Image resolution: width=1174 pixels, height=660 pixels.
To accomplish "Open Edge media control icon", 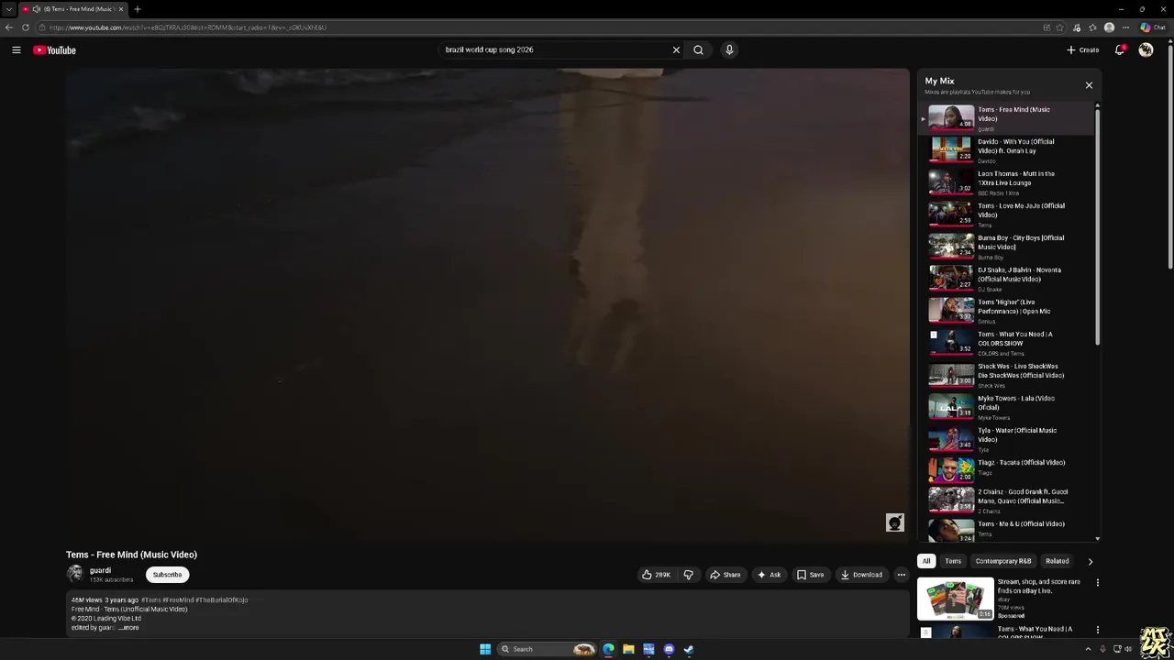I will (x=1077, y=27).
